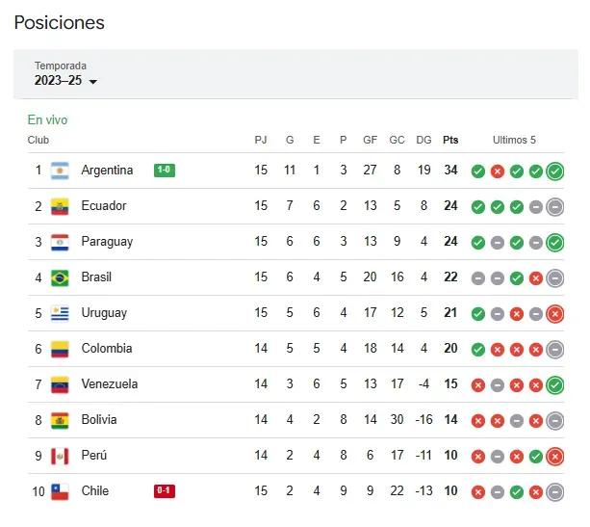Open the Temporada 2023–25 dropdown

tap(66, 81)
